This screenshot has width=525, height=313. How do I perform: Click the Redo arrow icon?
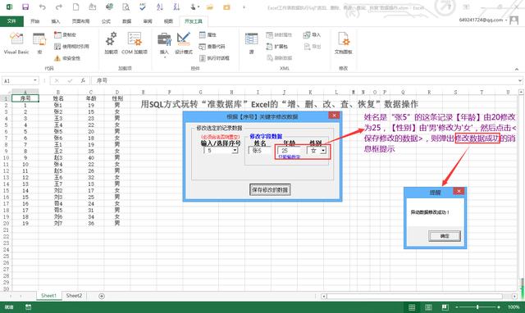pyautogui.click(x=59, y=7)
